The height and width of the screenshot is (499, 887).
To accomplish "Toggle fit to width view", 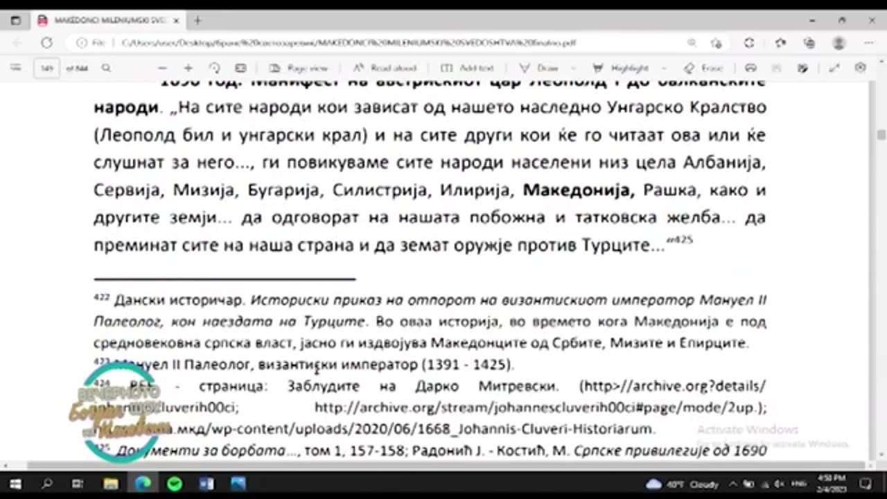I will point(240,68).
